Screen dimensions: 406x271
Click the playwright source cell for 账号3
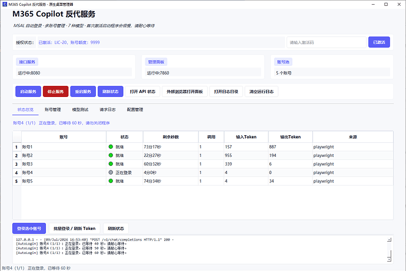pyautogui.click(x=353, y=164)
